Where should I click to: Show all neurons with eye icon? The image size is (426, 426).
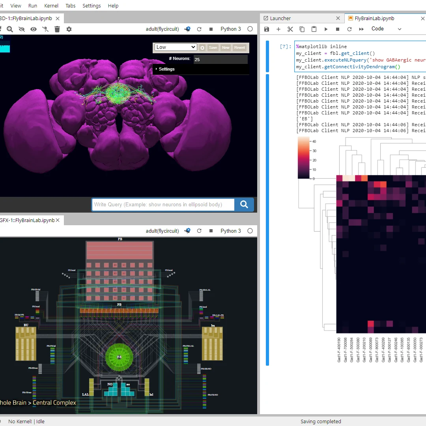coord(34,29)
